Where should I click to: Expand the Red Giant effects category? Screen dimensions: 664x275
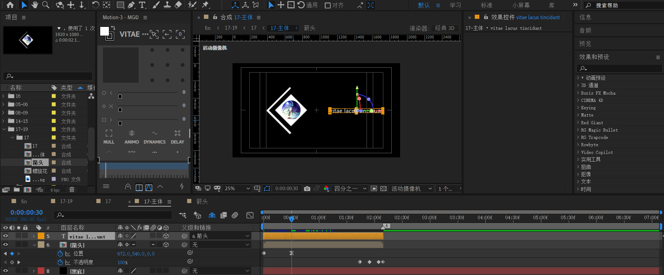(578, 122)
